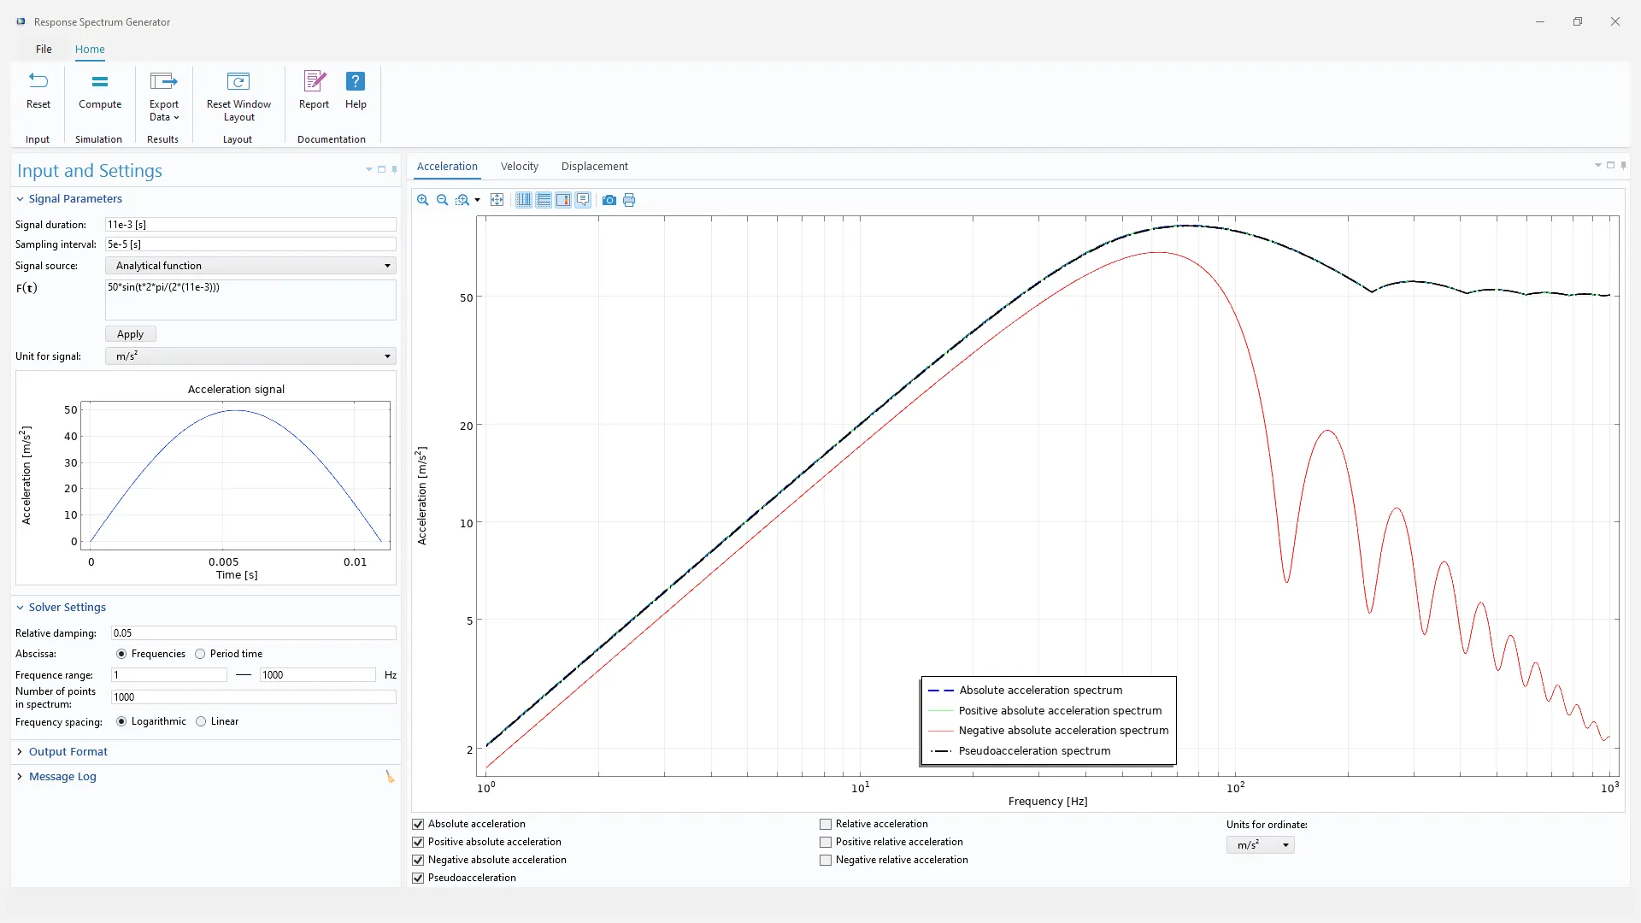Open the Report documentation tool
The height and width of the screenshot is (923, 1641).
[x=314, y=91]
